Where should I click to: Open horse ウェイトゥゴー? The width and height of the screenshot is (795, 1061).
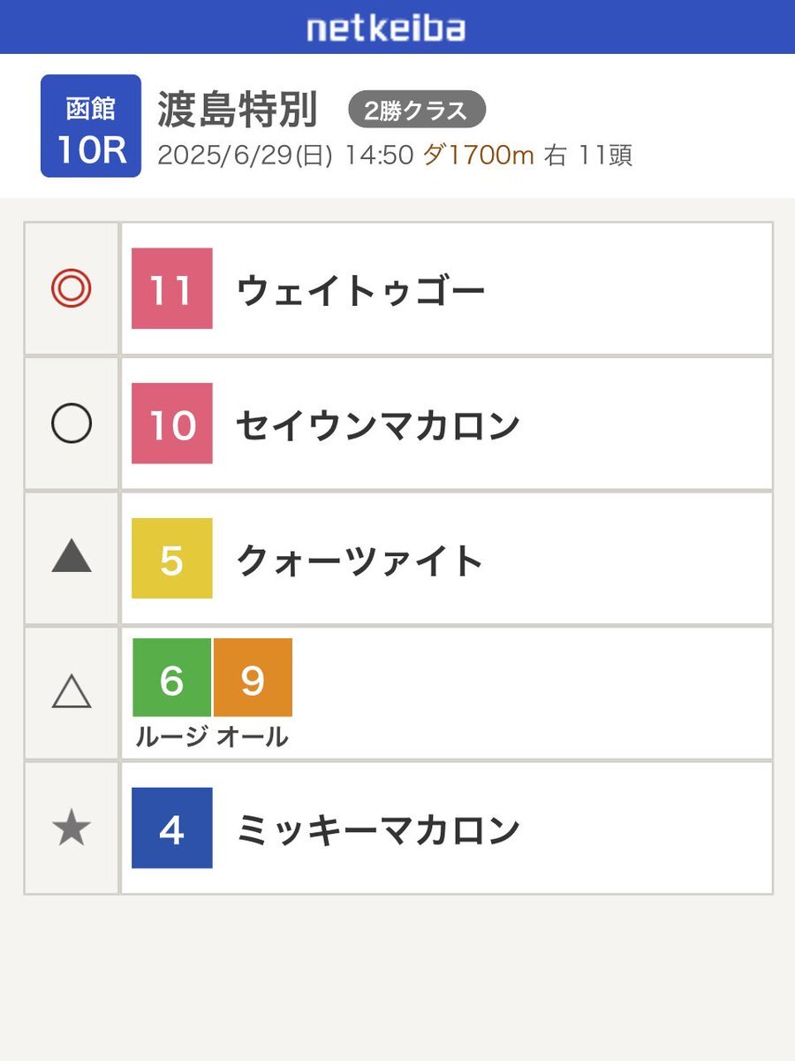click(360, 291)
